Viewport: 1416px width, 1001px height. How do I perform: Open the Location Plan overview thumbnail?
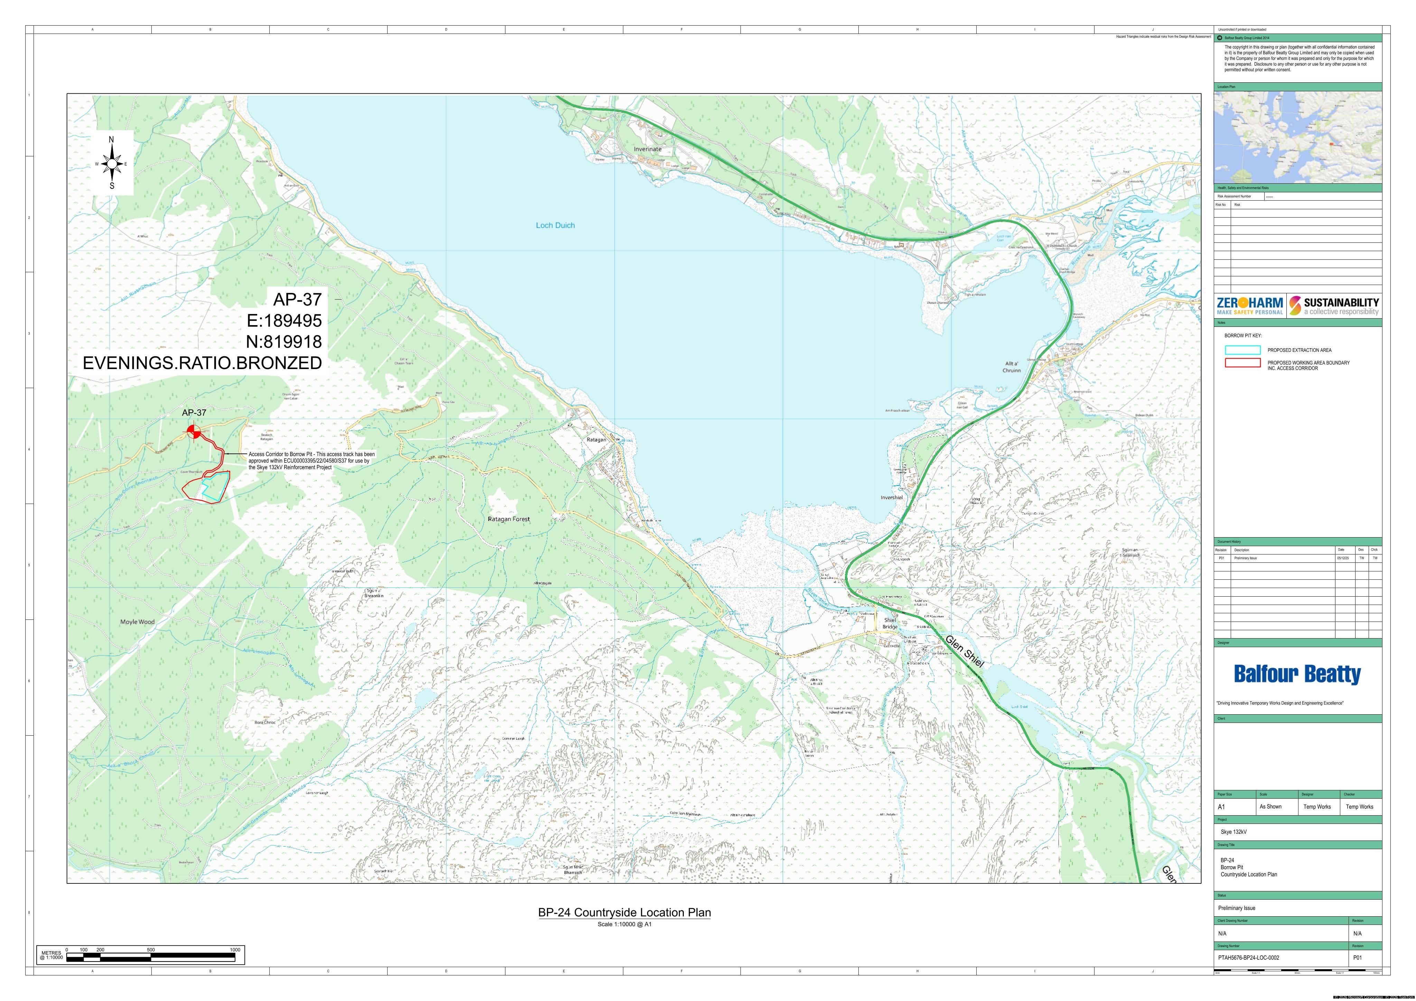point(1298,137)
